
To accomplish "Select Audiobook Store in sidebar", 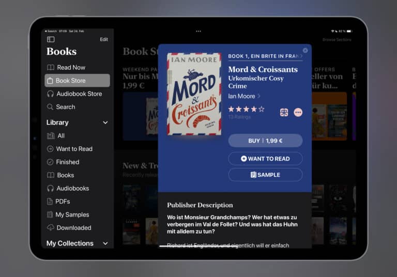I will [x=79, y=94].
